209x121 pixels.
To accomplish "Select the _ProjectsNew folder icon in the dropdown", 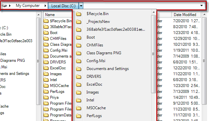I will click(x=79, y=22).
